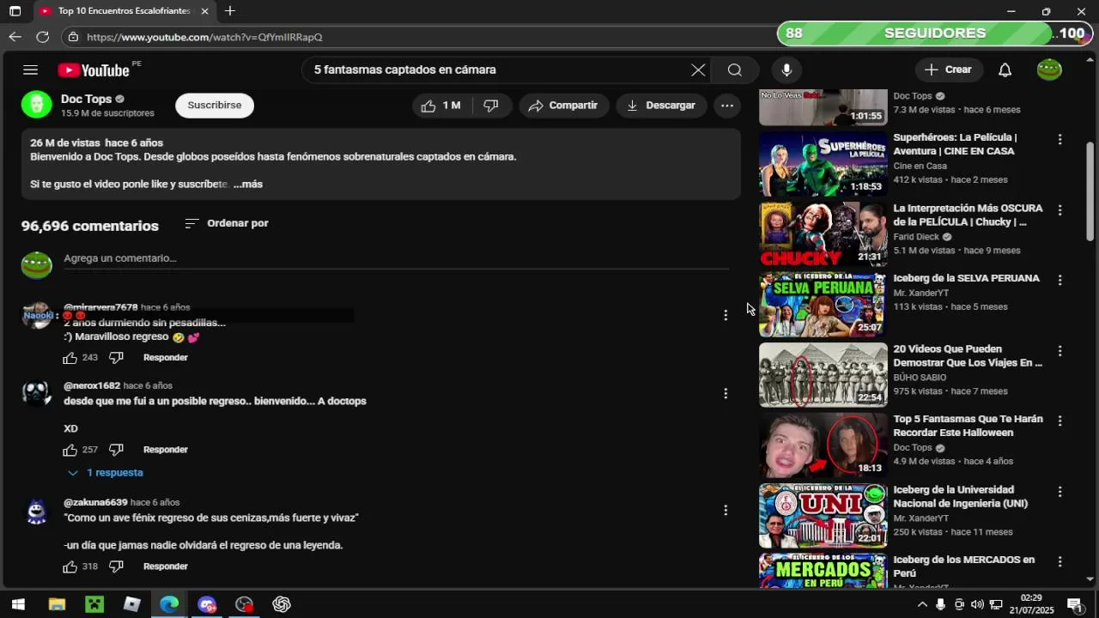Show hidden tray icons chevron
Viewport: 1099px width, 618px height.
[x=922, y=604]
